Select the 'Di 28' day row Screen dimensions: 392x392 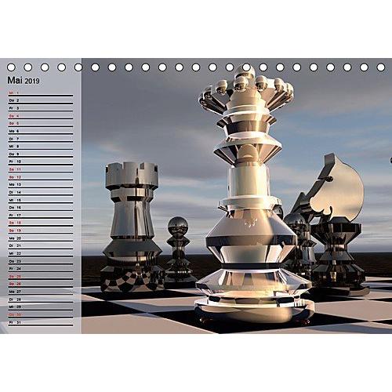pos(41,300)
